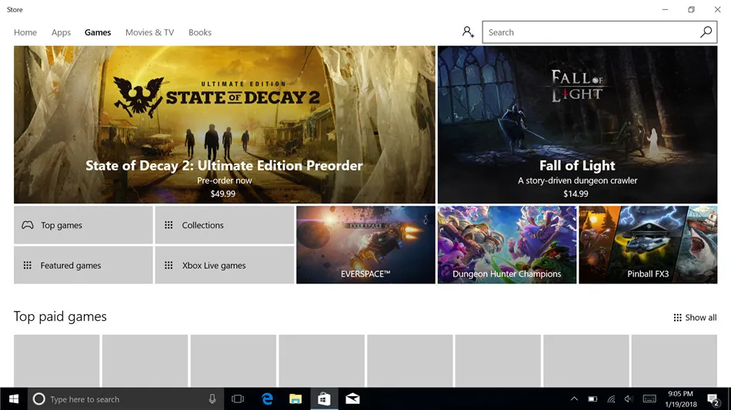Open the Action Center notifications
Viewport: 731px width, 410px height.
click(x=713, y=399)
